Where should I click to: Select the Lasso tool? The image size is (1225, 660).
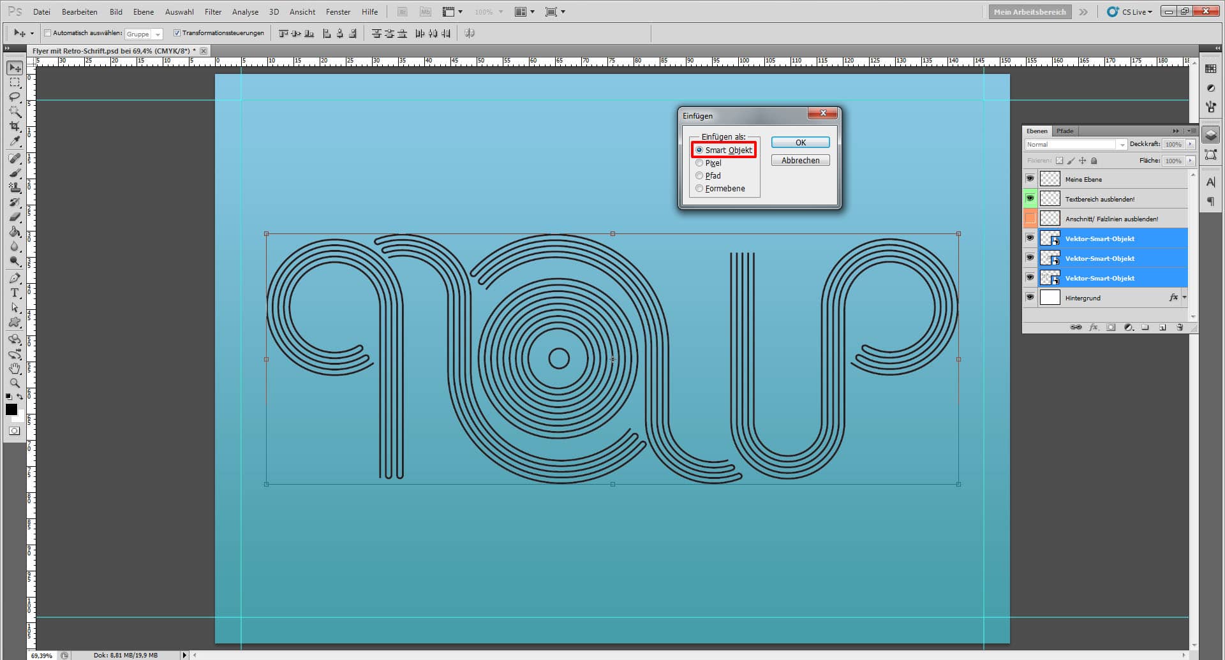click(x=15, y=97)
